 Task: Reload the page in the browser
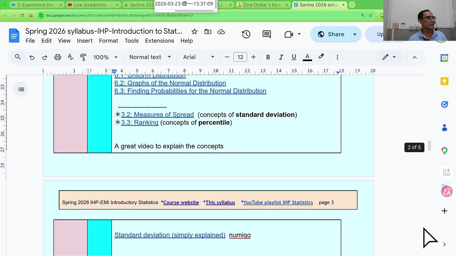coord(22,15)
